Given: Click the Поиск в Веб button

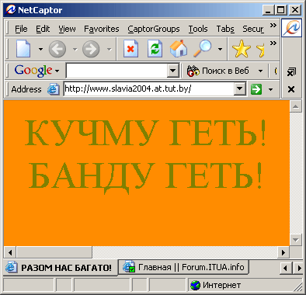Looking at the screenshot, I should point(218,71).
